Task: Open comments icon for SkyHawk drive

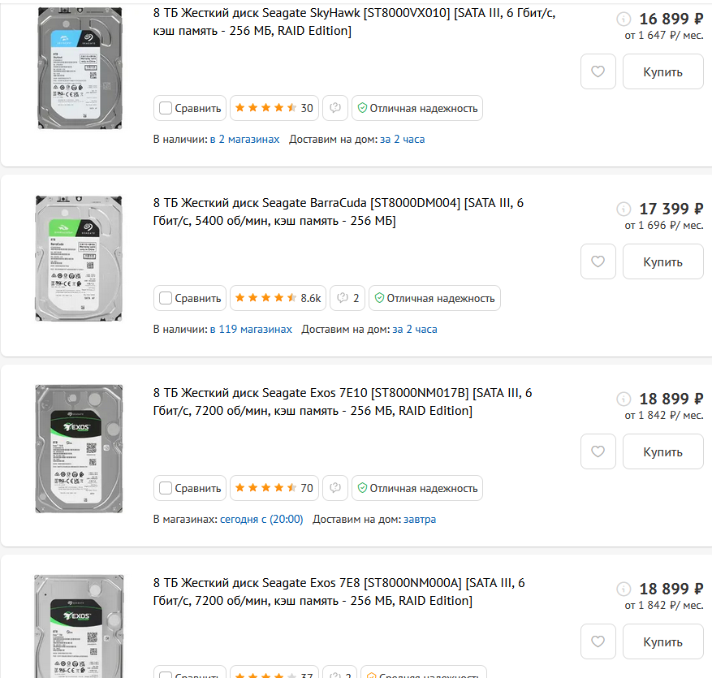Action: point(335,108)
